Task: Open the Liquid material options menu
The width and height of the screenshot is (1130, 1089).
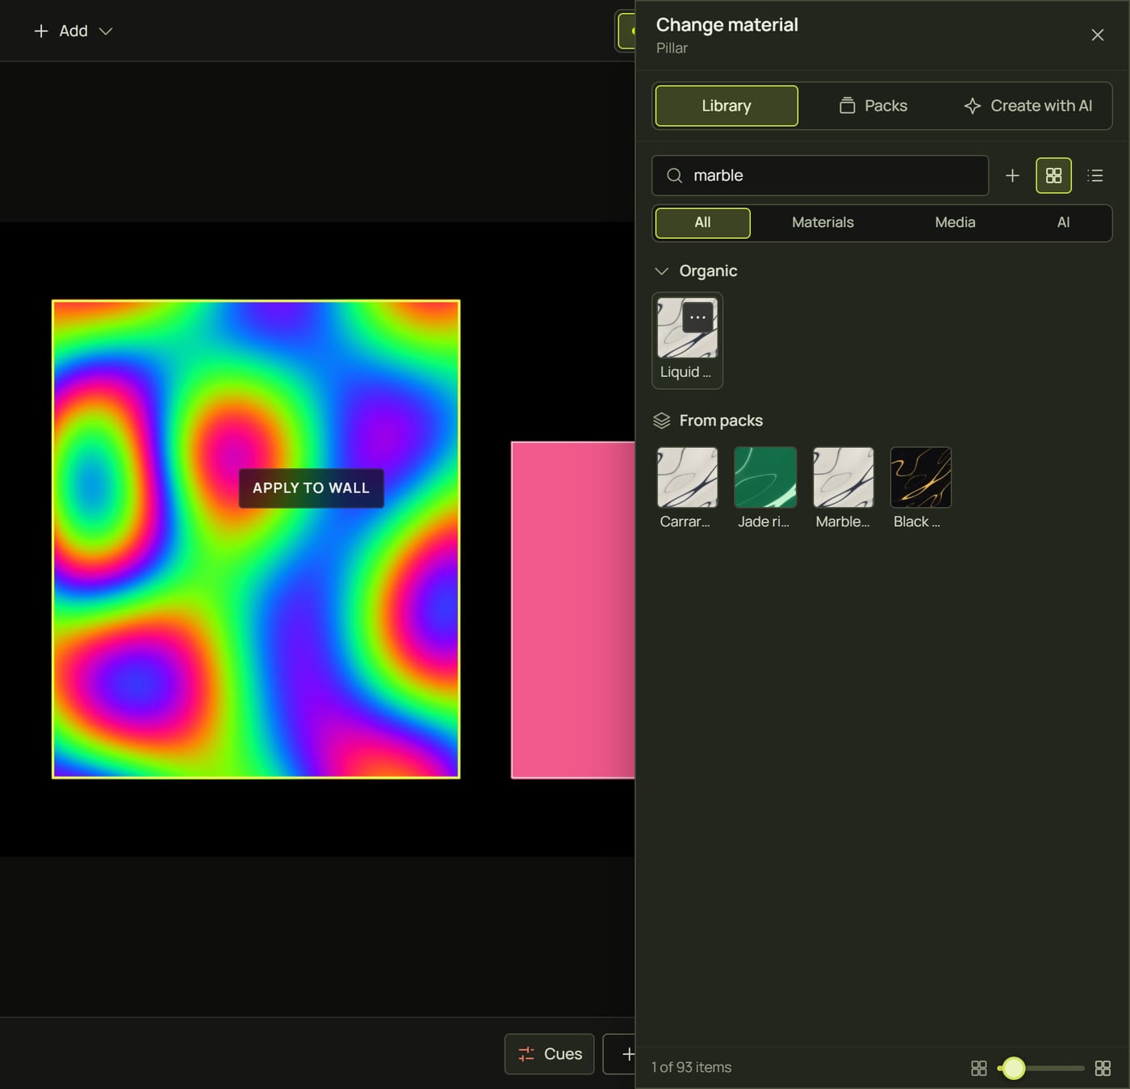Action: click(698, 317)
